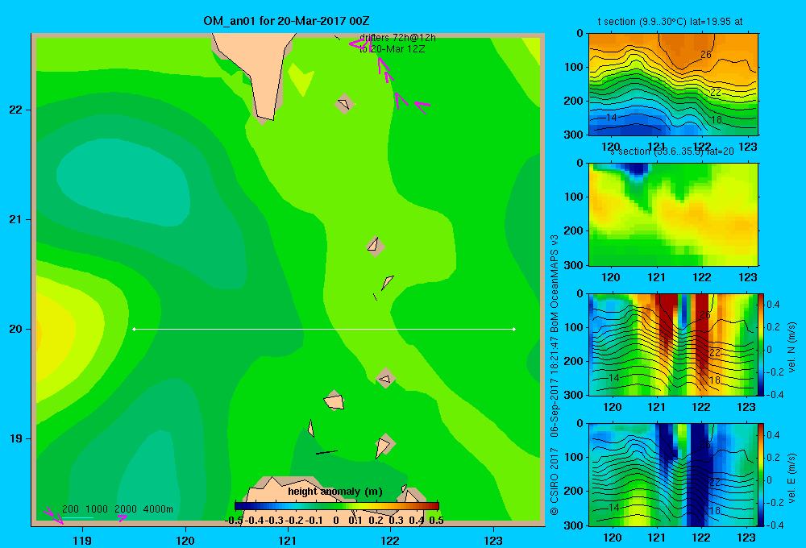Image resolution: width=806 pixels, height=548 pixels.
Task: Click the 'vel. E (m/s)' axis label
Action: (792, 478)
